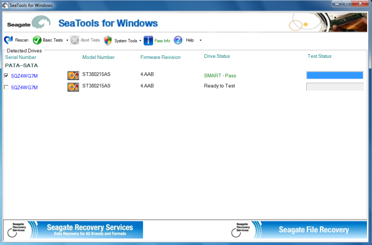Click the grey Abort Tests X icon
372x245 pixels.
tap(74, 40)
